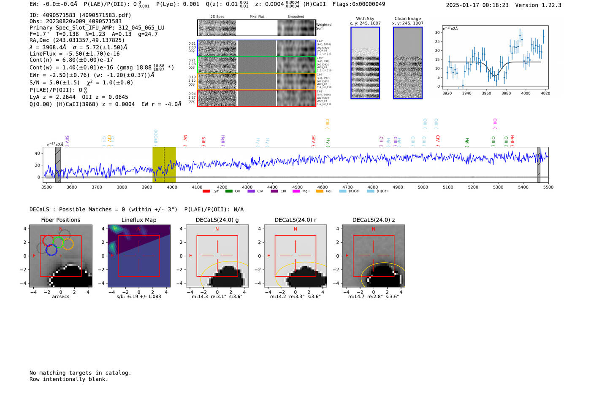Click the Weighted Sum label

[x=324, y=27]
